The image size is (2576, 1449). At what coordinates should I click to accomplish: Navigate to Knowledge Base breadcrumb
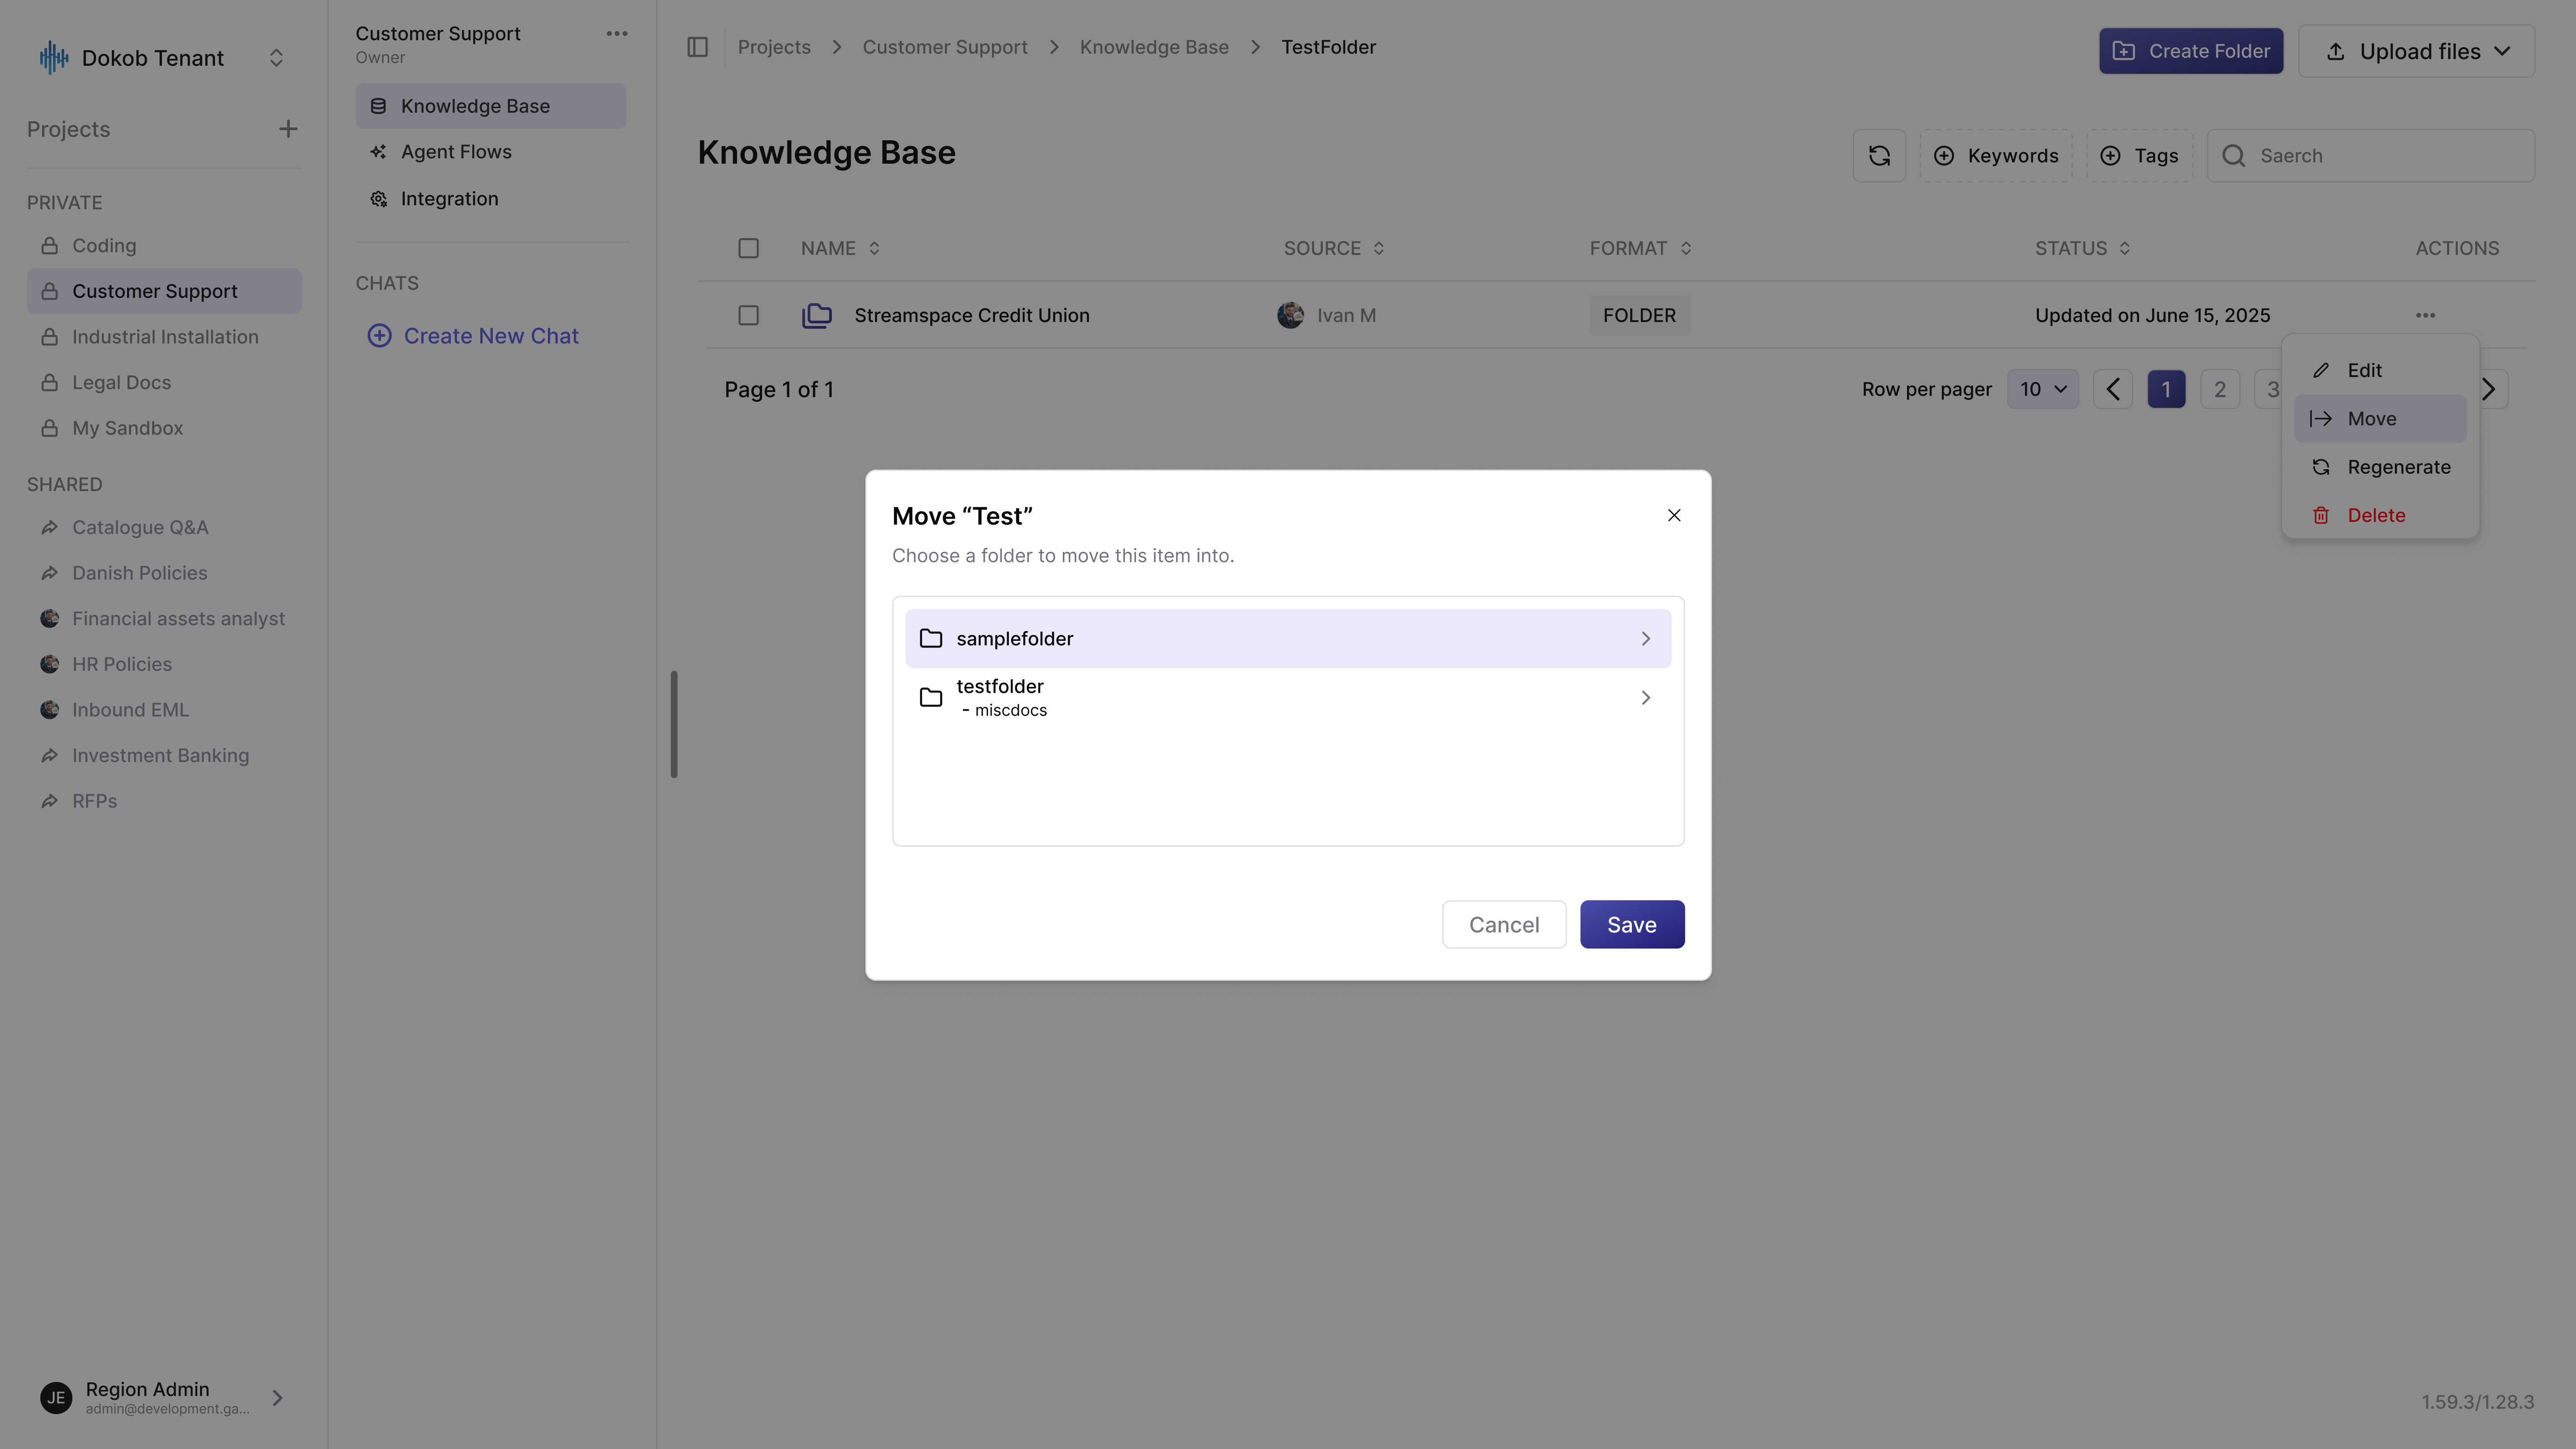coord(1154,47)
